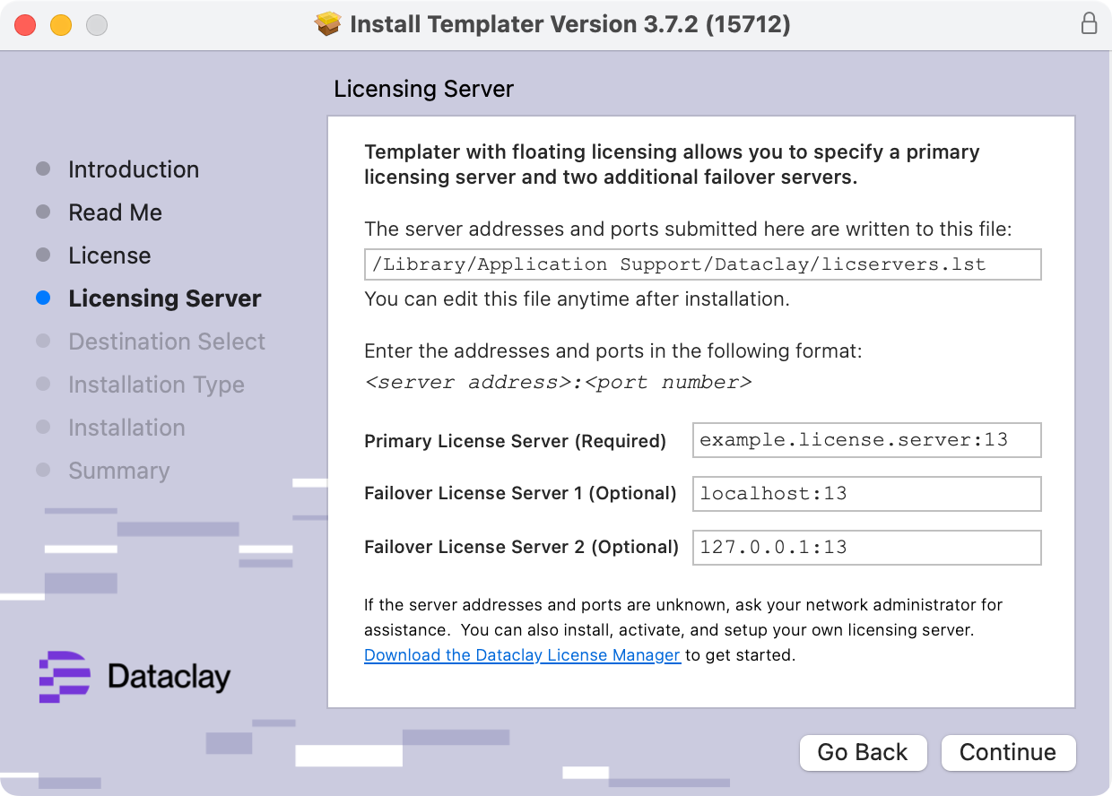Click the Go Back button

863,752
